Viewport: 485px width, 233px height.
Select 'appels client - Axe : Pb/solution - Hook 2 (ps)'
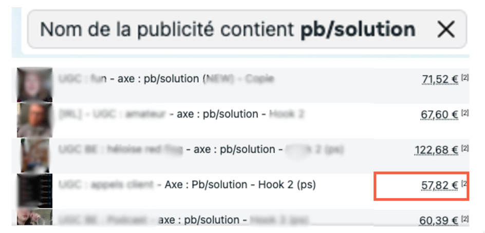tap(187, 185)
